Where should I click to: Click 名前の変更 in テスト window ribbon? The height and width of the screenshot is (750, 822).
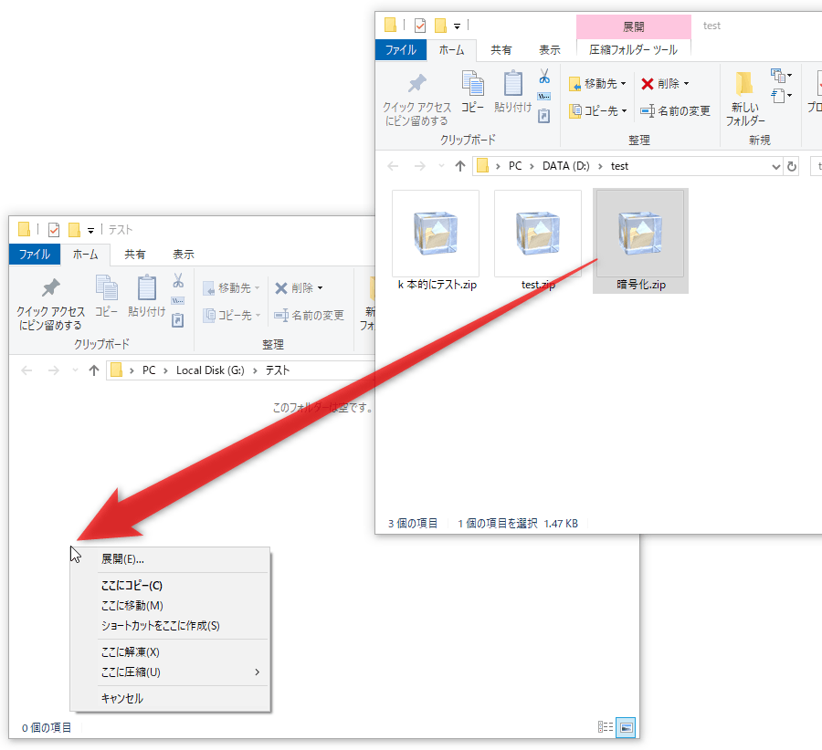click(310, 316)
